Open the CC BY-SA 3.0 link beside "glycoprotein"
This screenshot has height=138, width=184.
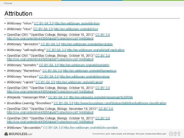(x=53, y=128)
